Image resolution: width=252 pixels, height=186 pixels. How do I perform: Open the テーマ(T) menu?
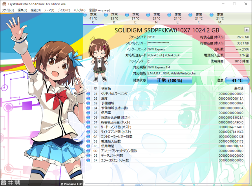click(x=49, y=9)
